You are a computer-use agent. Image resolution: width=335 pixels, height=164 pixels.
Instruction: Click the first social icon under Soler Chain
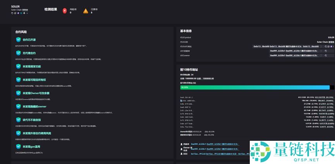click(12, 13)
